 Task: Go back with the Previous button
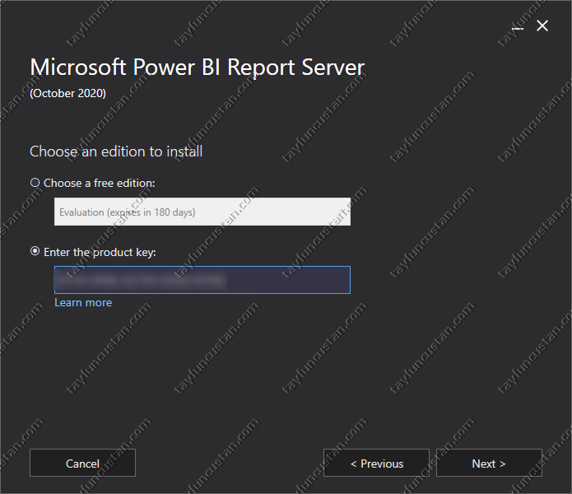tap(376, 463)
